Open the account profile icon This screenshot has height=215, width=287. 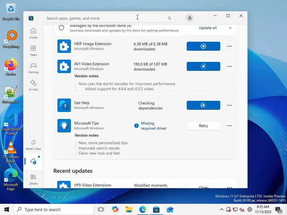190,18
